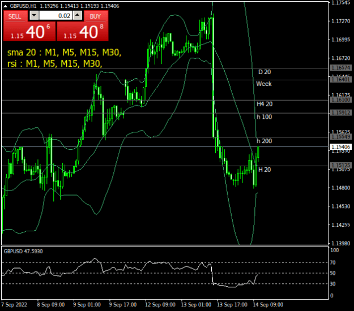Collapse one-click trading panel triangle icon
The height and width of the screenshot is (311, 354).
[5, 6]
